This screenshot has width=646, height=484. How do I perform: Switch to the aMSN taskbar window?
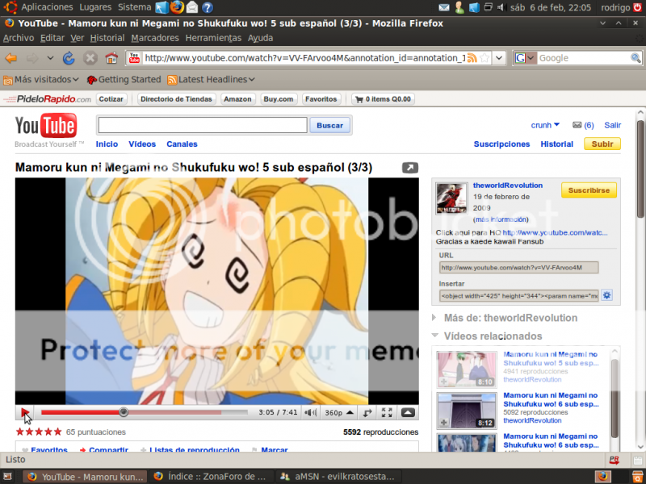(338, 477)
